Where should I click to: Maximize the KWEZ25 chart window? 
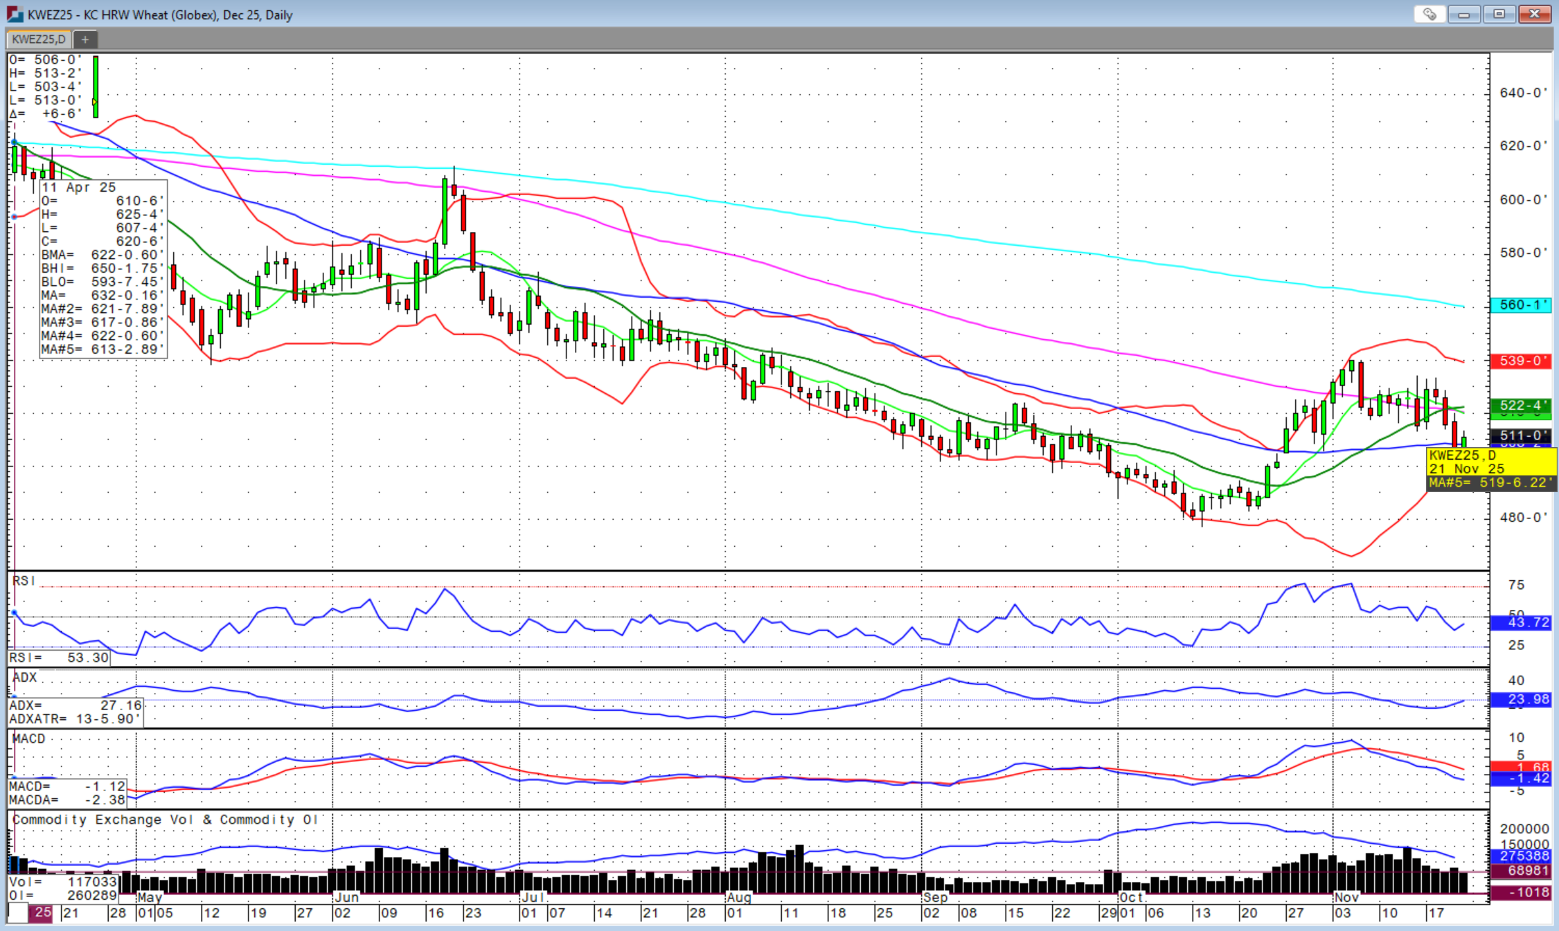point(1499,15)
